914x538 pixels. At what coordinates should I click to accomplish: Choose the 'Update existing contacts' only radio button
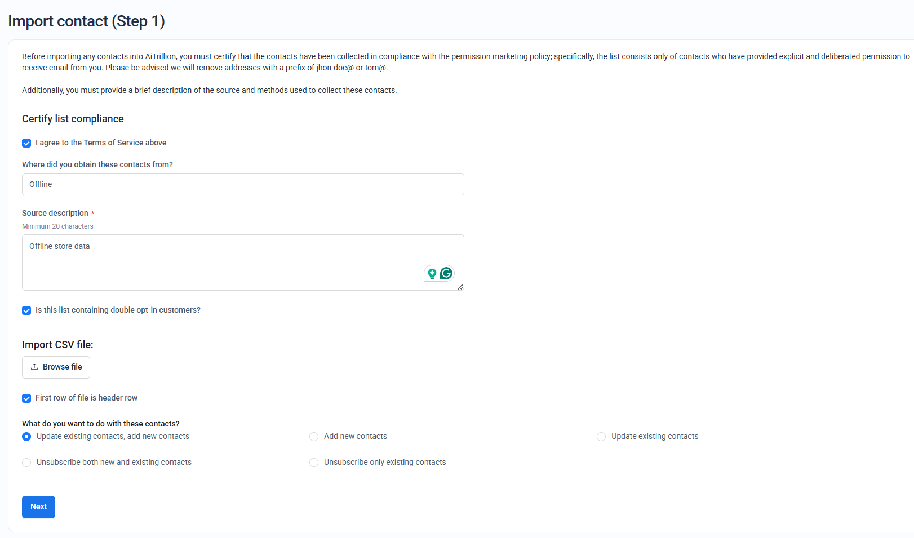pos(601,437)
